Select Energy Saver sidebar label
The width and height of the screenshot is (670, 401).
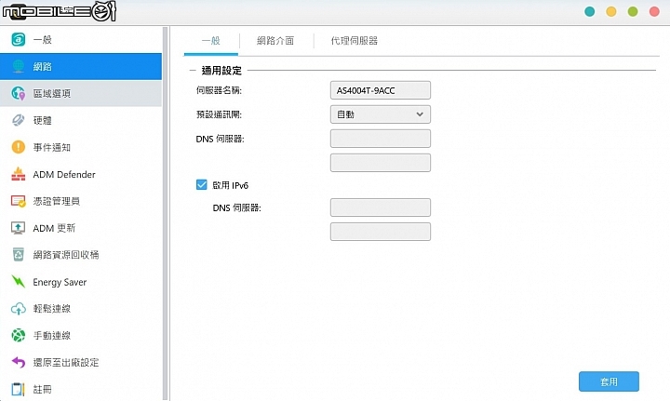pos(60,282)
